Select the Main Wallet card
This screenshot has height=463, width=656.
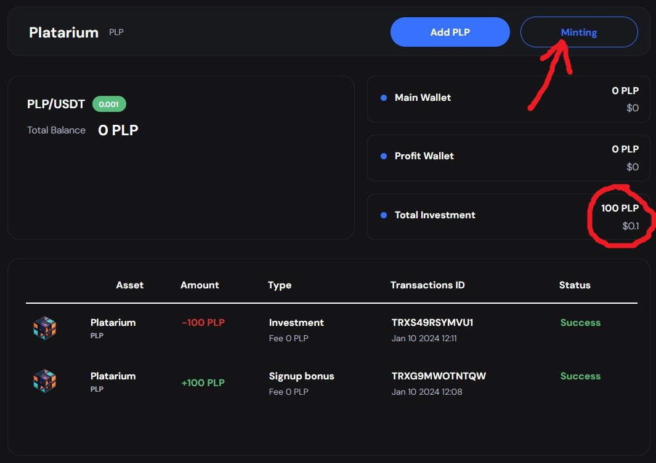[508, 99]
